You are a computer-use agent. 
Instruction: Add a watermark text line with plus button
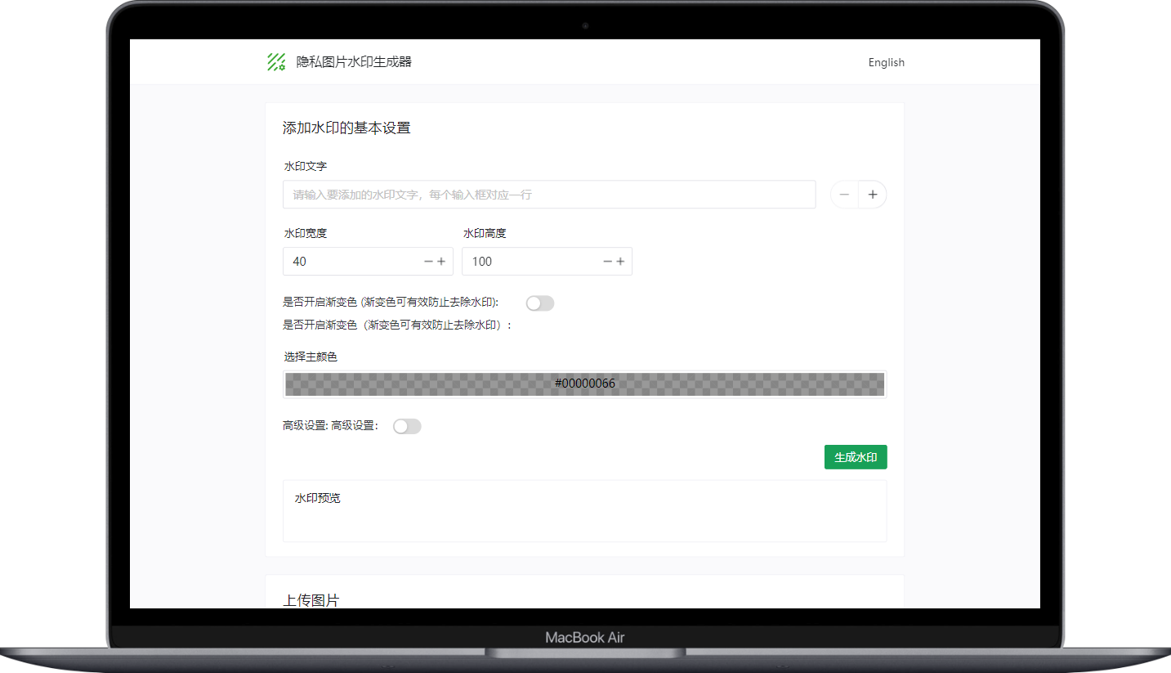(x=873, y=195)
